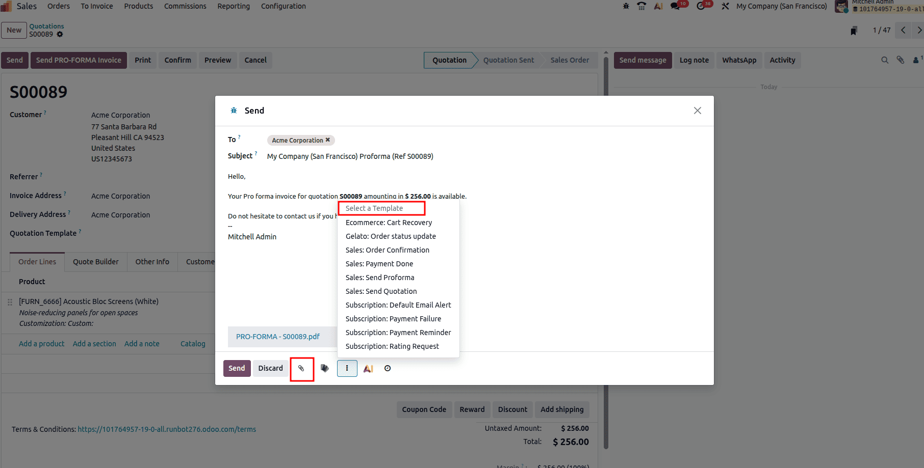Click the bookmark icon near record pager
924x468 pixels.
854,31
